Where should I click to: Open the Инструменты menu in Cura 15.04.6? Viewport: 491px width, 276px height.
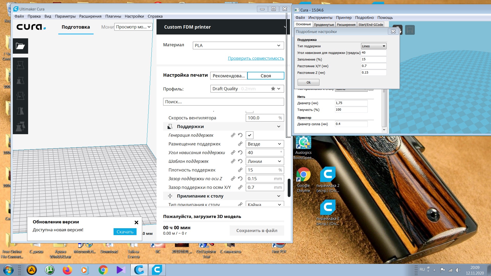(x=320, y=18)
